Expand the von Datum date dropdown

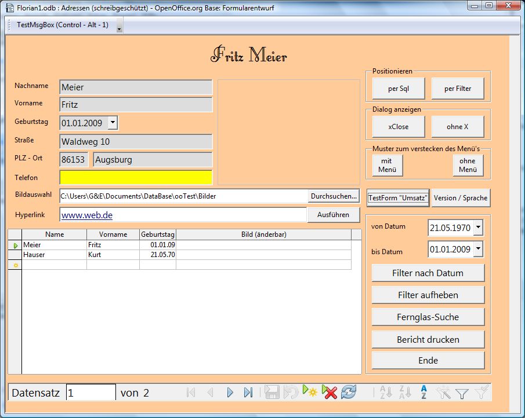(x=478, y=228)
